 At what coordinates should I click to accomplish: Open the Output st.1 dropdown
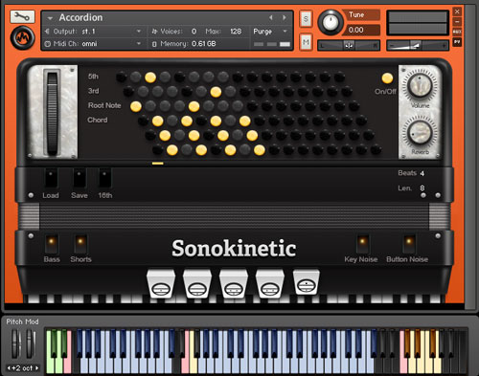pyautogui.click(x=94, y=32)
